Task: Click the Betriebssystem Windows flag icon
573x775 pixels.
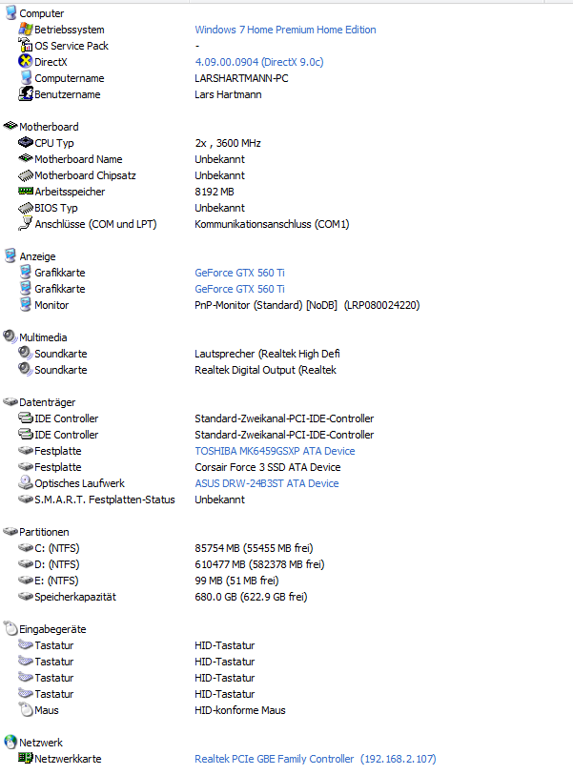Action: pyautogui.click(x=25, y=30)
